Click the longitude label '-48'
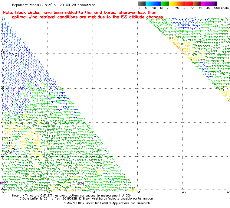The image size is (230, 208). pyautogui.click(x=182, y=192)
